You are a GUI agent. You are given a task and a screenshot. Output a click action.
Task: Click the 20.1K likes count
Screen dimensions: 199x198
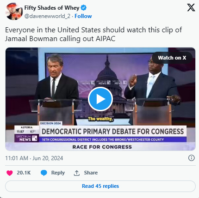pos(24,173)
